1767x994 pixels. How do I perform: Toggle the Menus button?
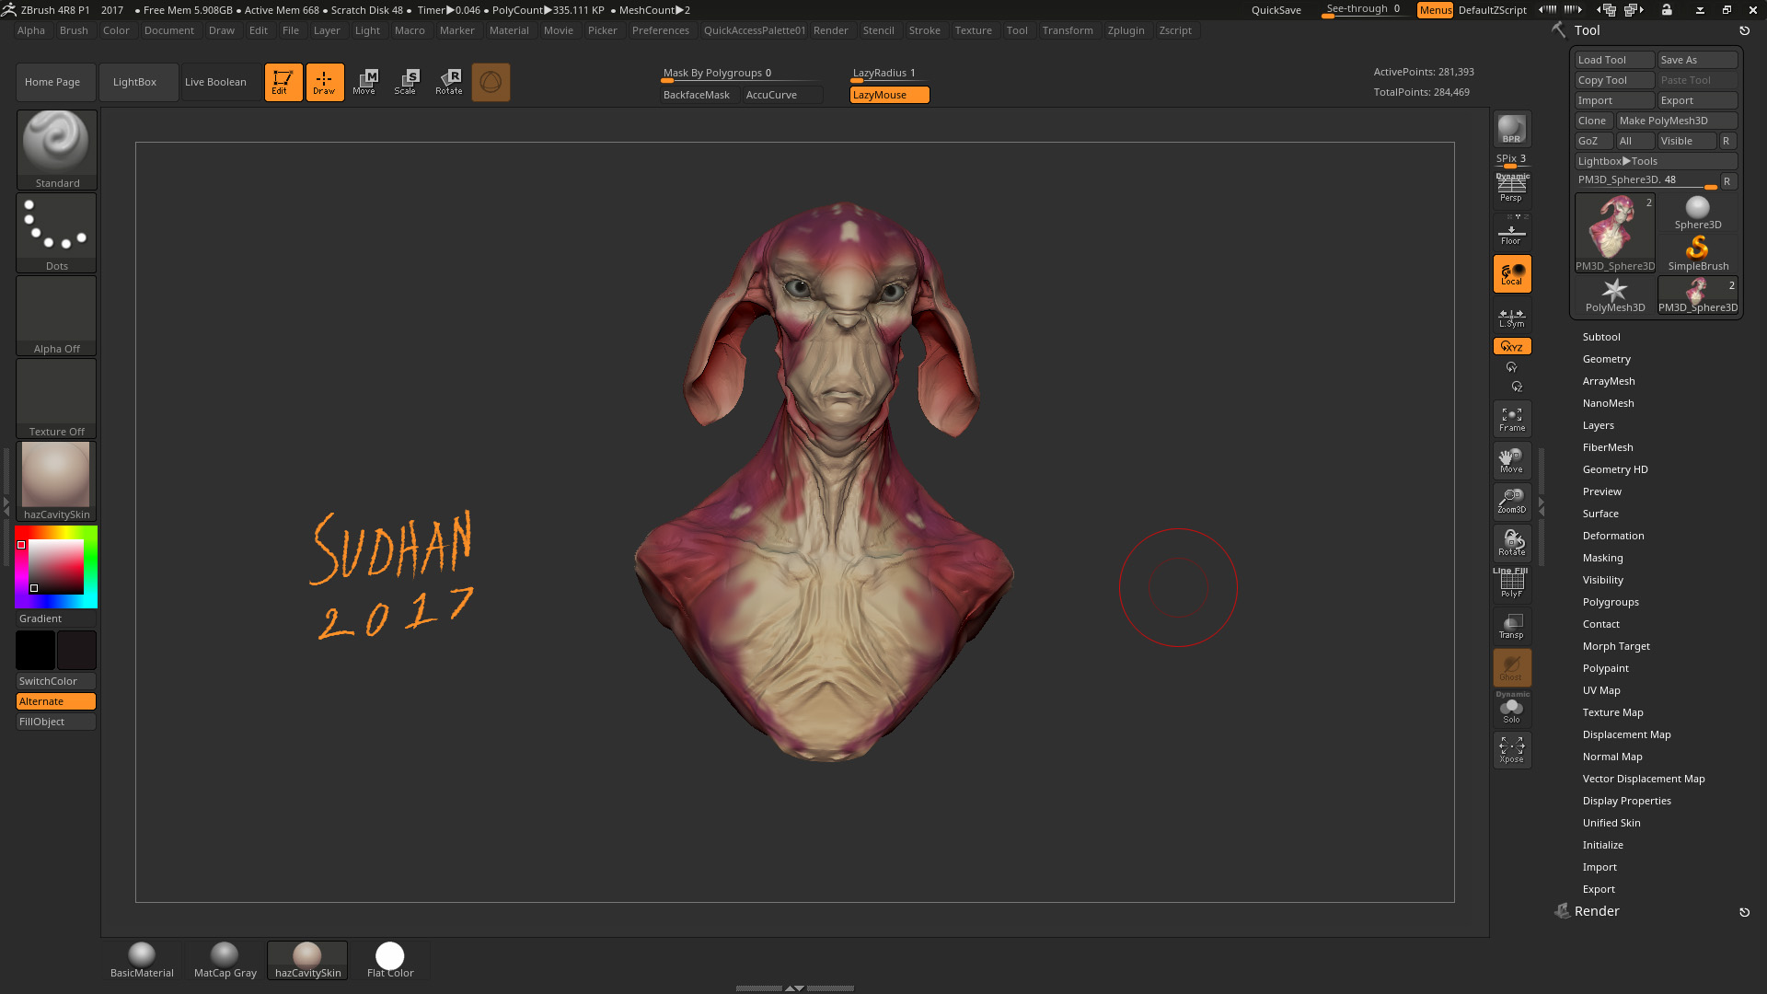pos(1435,10)
